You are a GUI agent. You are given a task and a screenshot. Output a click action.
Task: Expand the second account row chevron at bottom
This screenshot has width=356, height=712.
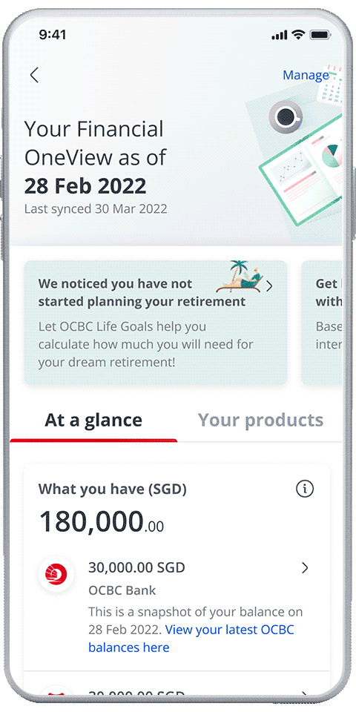(x=305, y=694)
